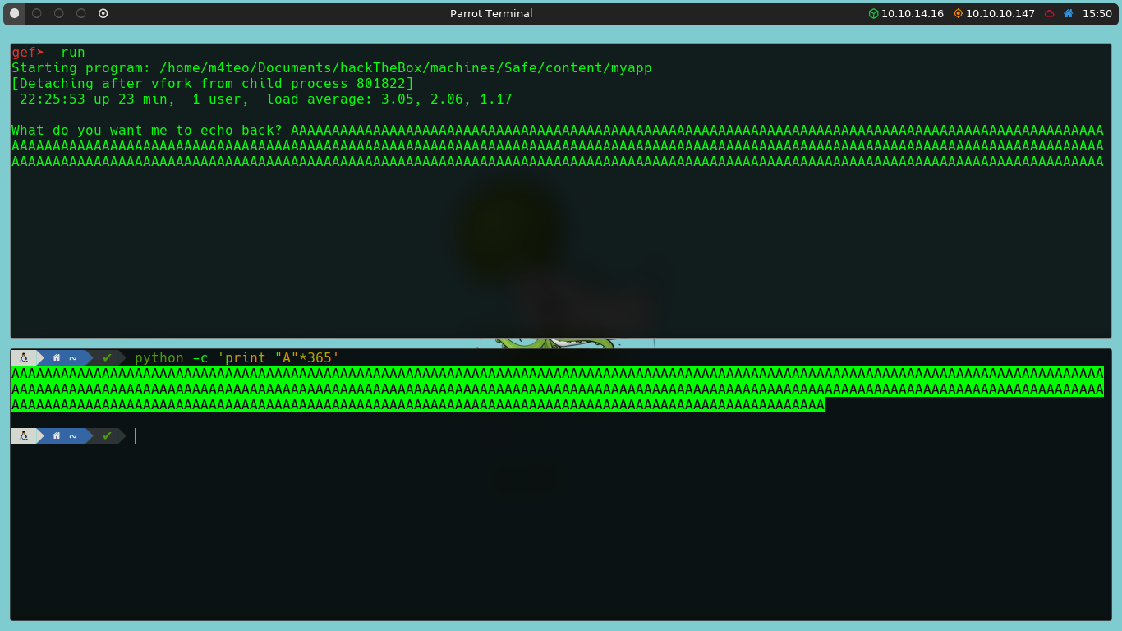This screenshot has width=1122, height=631.
Task: Click the green cube VPN icon
Action: [x=874, y=13]
